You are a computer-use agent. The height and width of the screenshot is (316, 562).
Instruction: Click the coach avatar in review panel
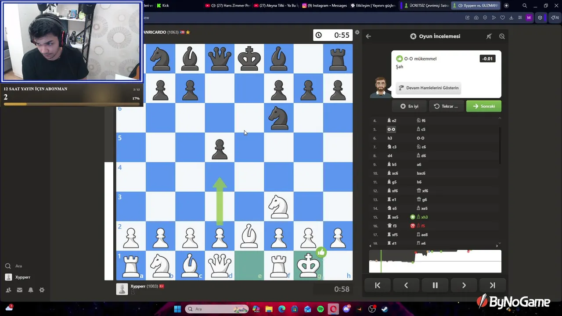380,86
